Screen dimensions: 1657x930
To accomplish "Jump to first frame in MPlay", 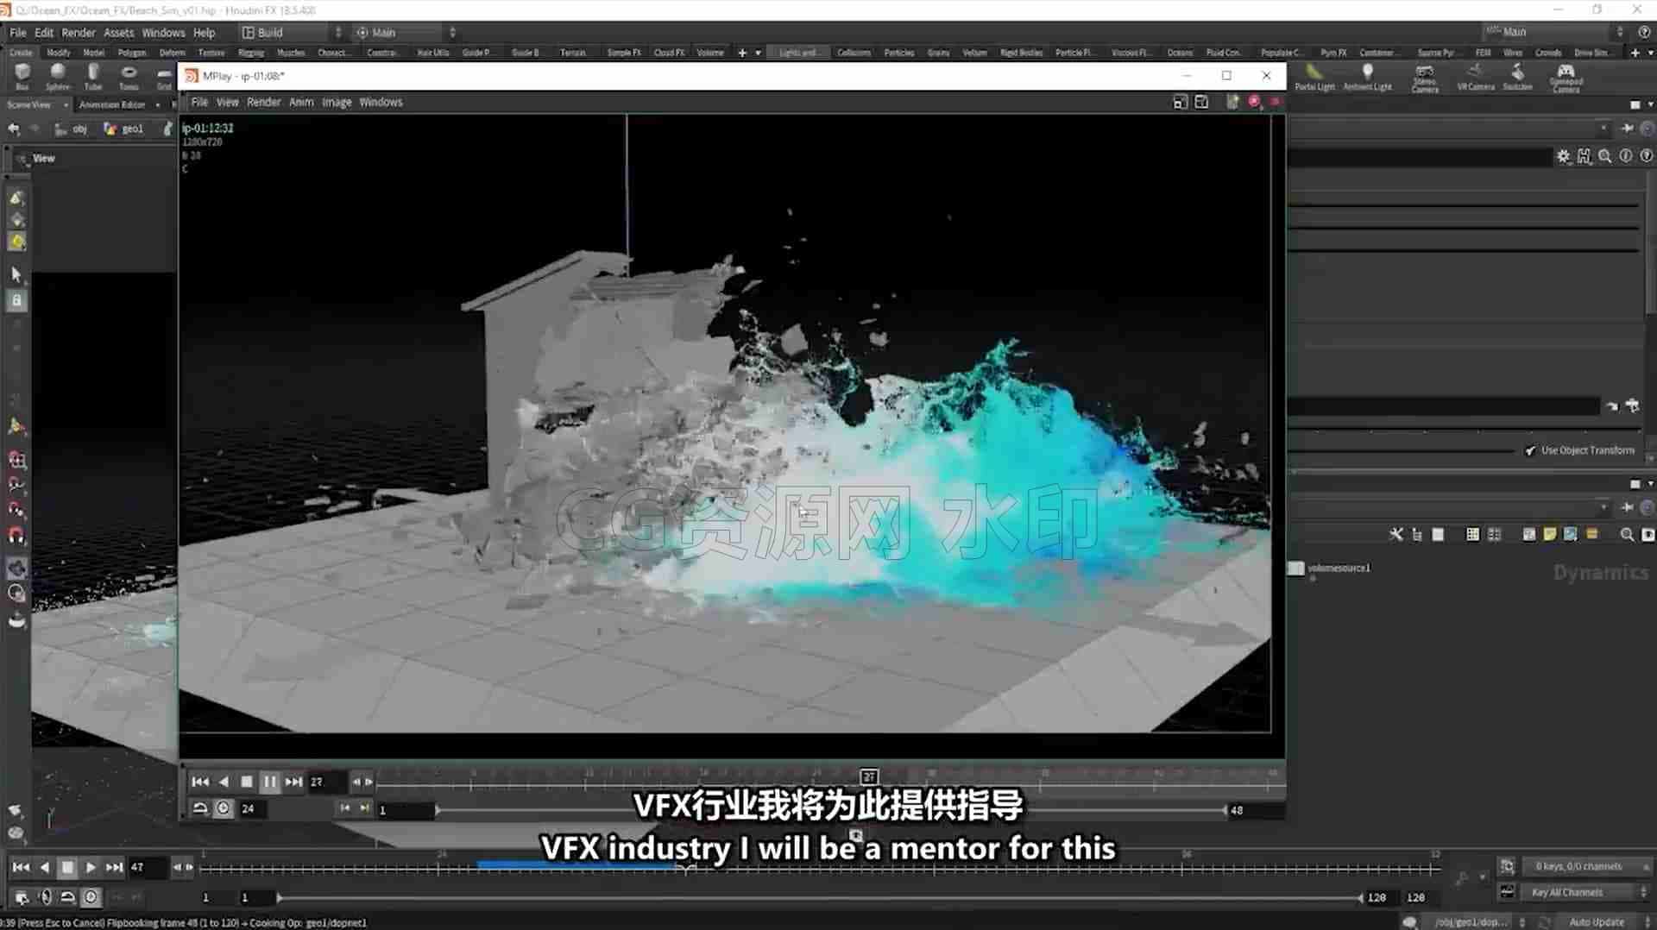I will pos(200,782).
